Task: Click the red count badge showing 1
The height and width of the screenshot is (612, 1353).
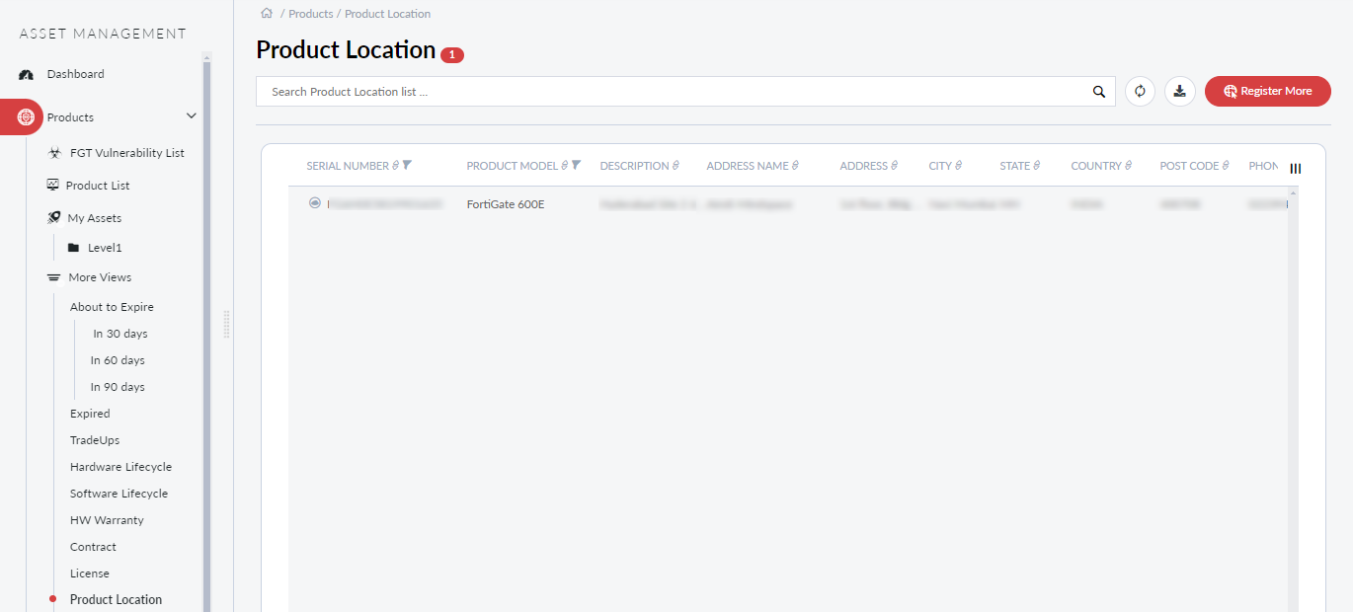Action: pyautogui.click(x=452, y=55)
